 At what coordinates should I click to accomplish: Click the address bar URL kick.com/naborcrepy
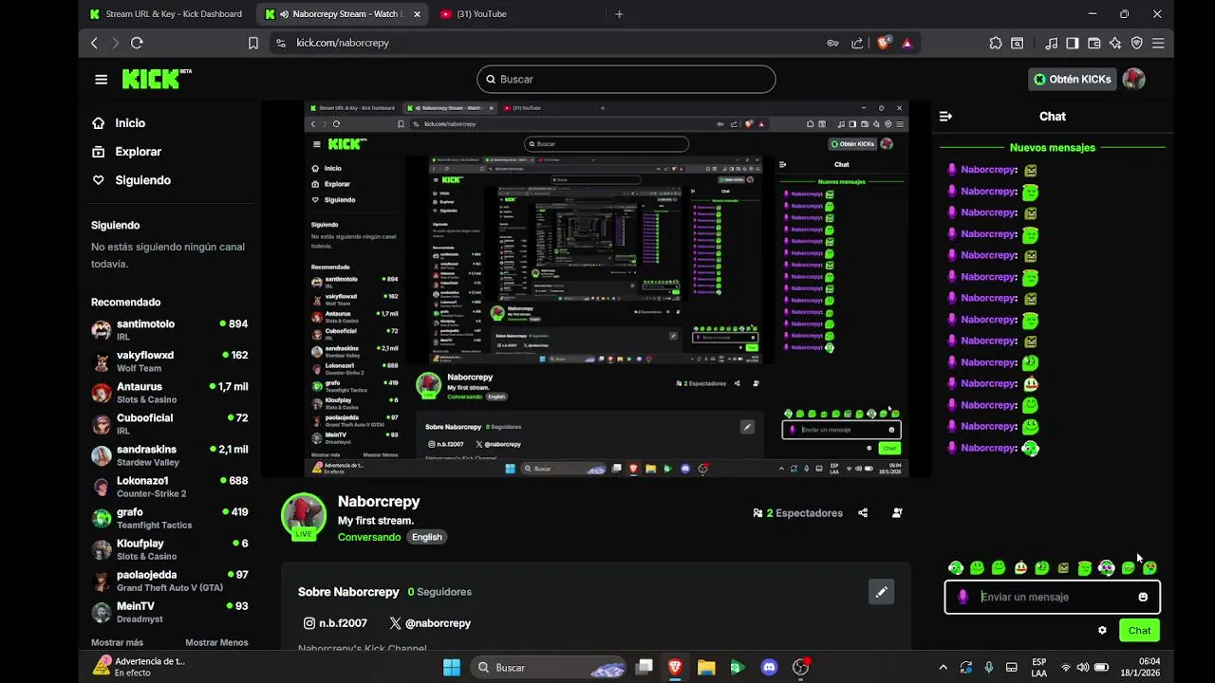[343, 43]
